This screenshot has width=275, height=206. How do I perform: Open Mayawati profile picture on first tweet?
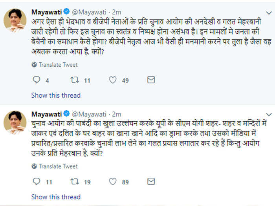[x=15, y=20]
